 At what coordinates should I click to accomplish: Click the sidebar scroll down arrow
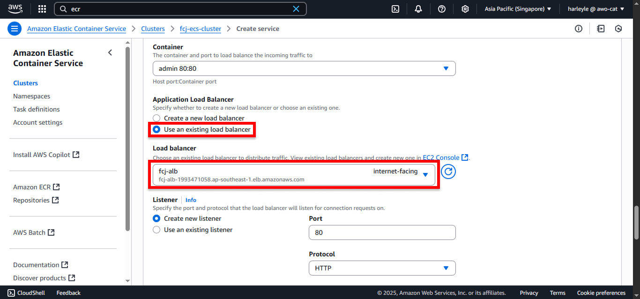pos(127,280)
